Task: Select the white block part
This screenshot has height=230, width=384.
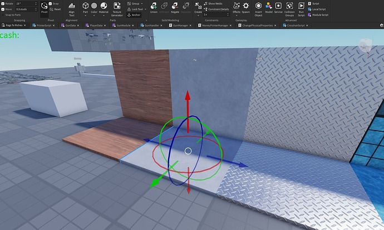Action: 53,98
